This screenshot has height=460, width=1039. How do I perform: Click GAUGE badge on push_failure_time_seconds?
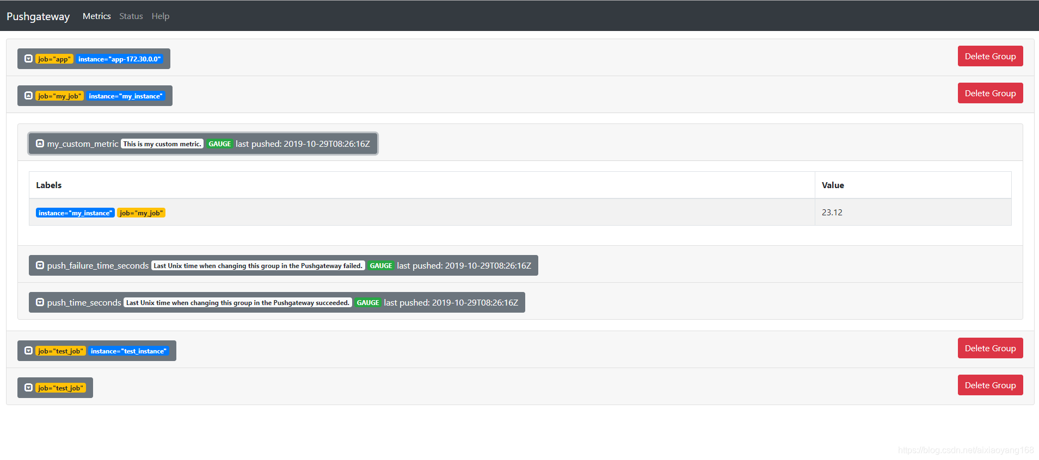(x=381, y=266)
